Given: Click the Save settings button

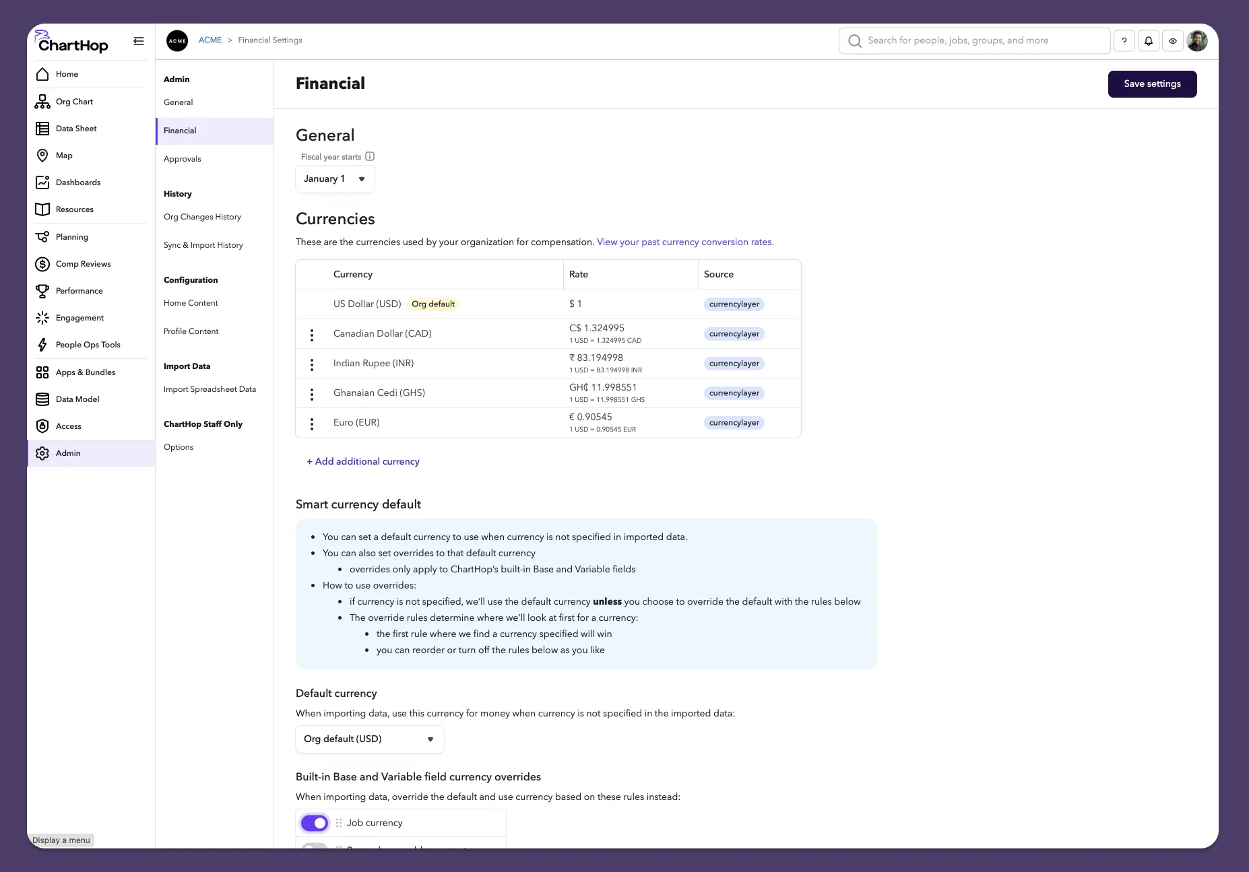Looking at the screenshot, I should click(x=1152, y=84).
